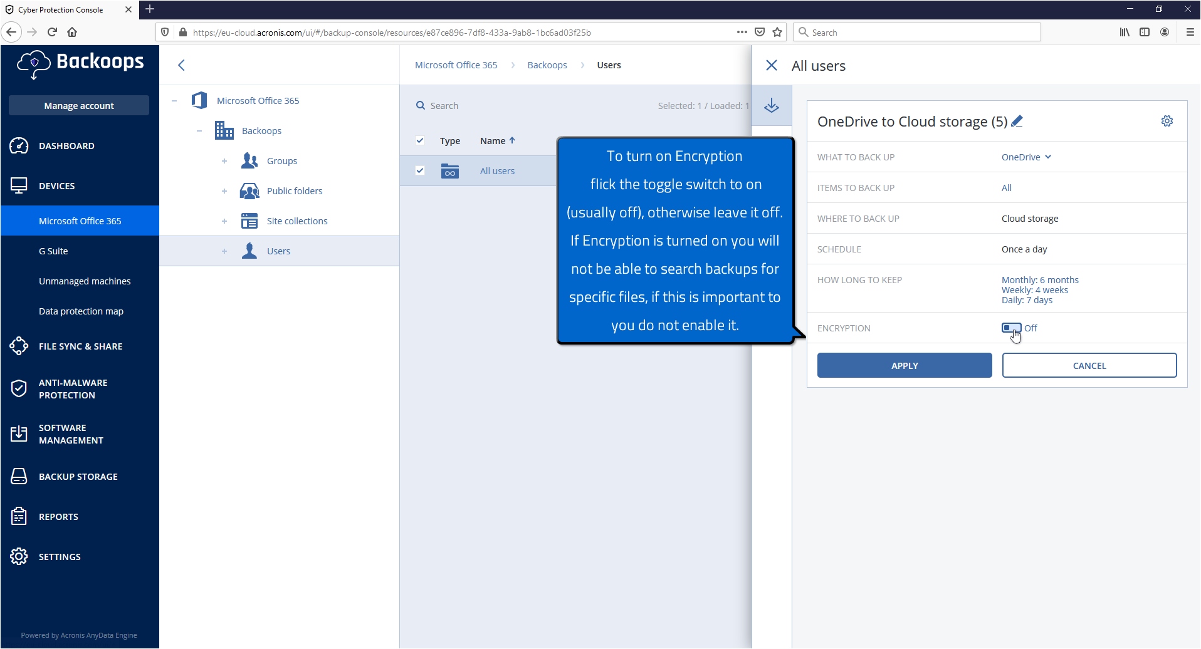Image resolution: width=1201 pixels, height=649 pixels.
Task: Click 'Once a day' schedule value
Action: [x=1024, y=249]
